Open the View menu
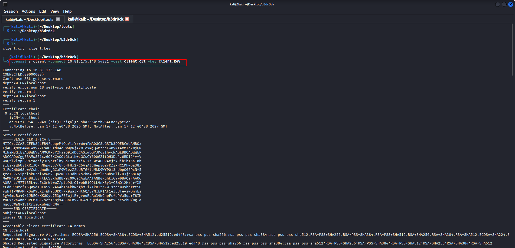 [54, 11]
